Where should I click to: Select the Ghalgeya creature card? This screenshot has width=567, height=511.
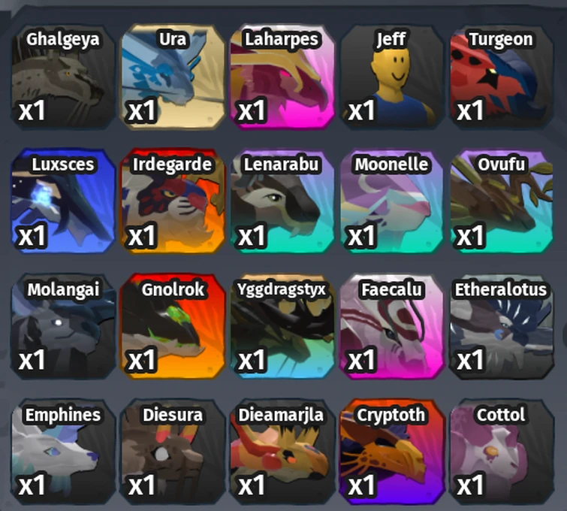[x=63, y=77]
